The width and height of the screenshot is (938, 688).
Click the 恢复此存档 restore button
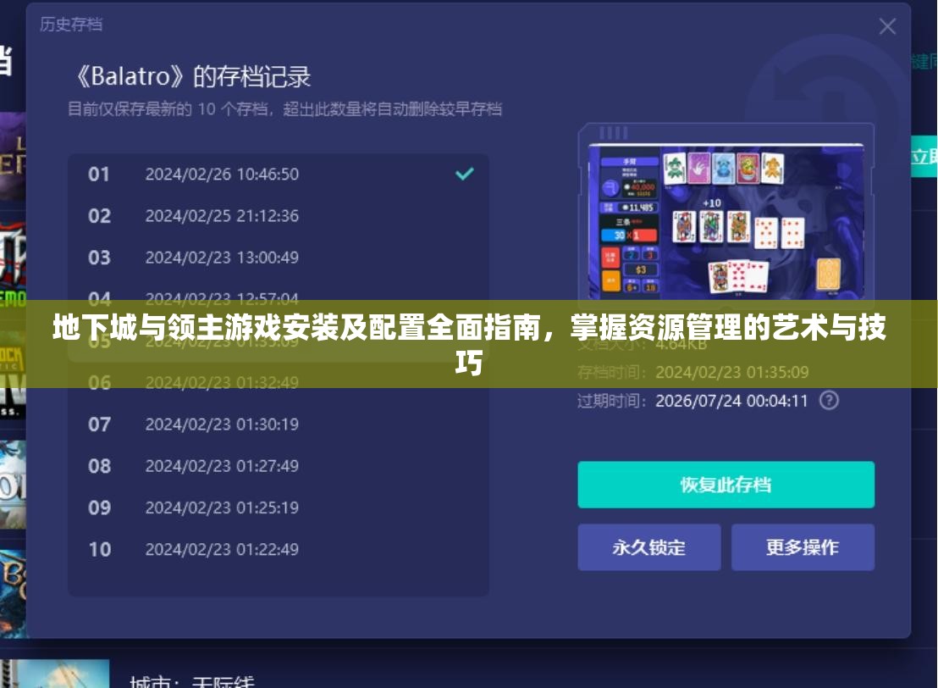pyautogui.click(x=726, y=485)
